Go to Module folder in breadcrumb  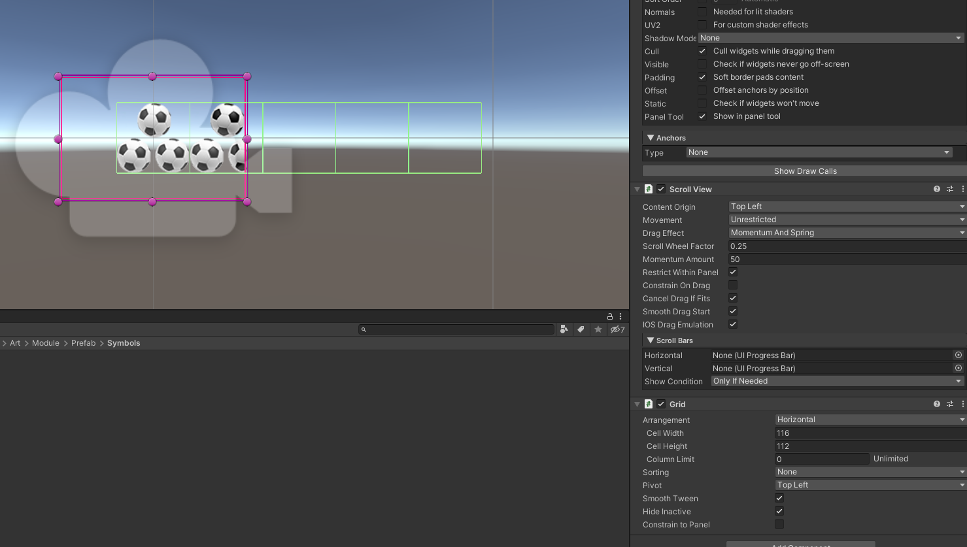click(46, 343)
